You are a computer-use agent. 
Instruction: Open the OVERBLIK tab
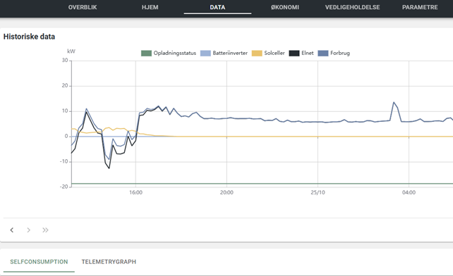pos(83,7)
